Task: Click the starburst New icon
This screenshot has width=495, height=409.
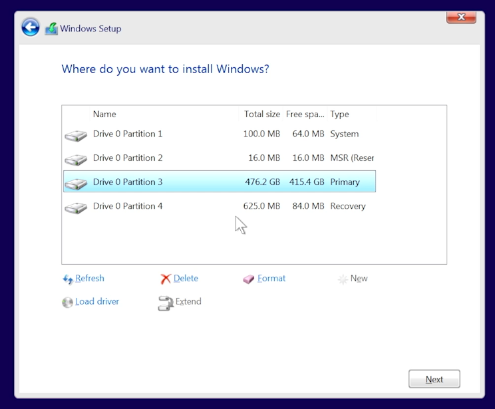Action: tap(343, 279)
